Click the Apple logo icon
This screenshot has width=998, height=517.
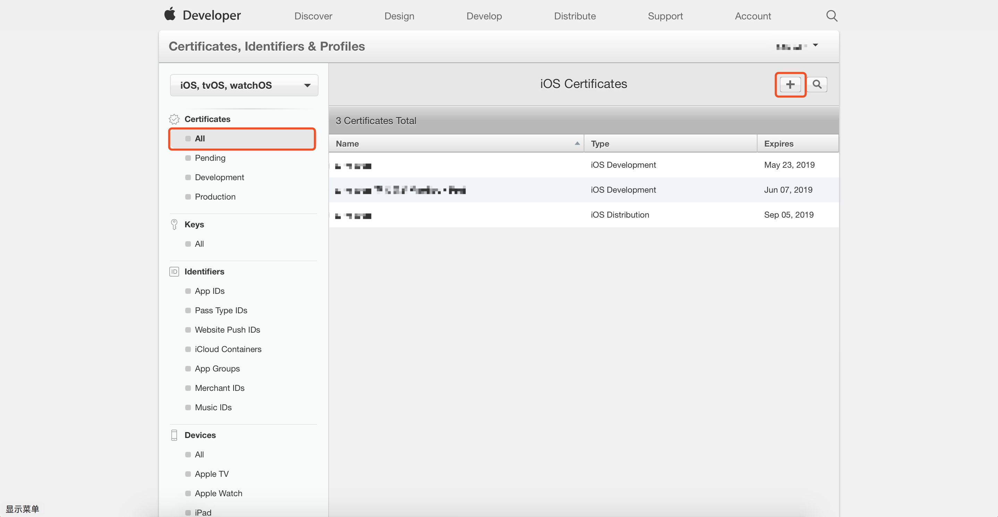click(x=170, y=14)
